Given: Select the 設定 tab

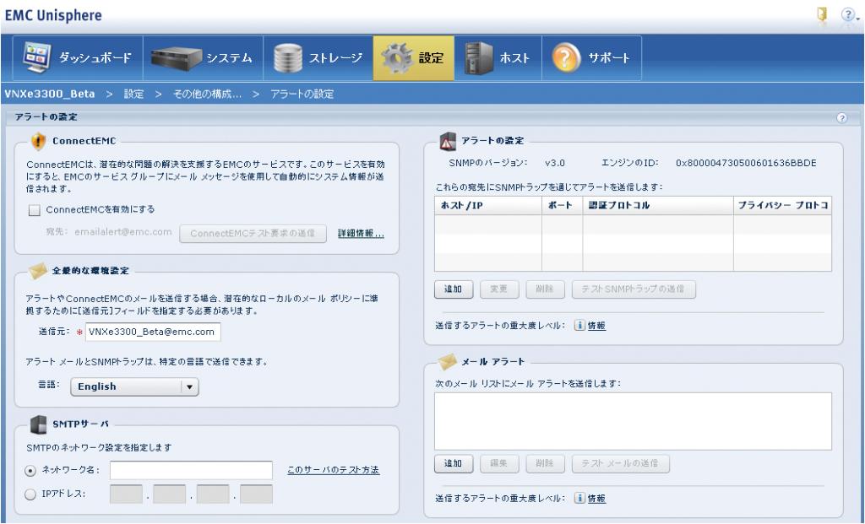Looking at the screenshot, I should pos(414,58).
